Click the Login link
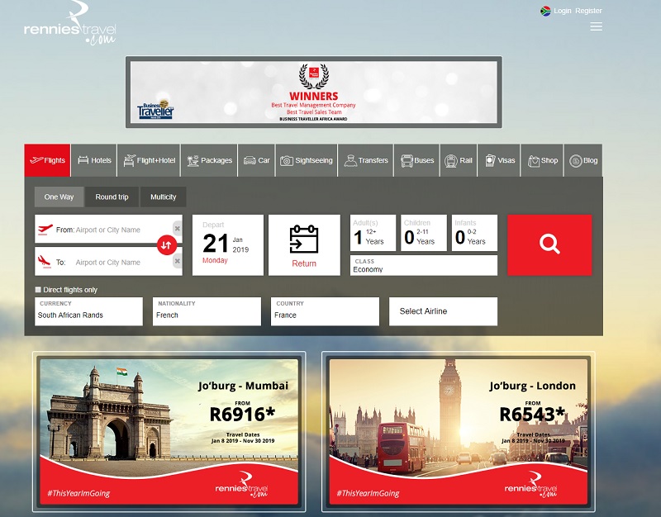This screenshot has width=661, height=517. (x=563, y=11)
